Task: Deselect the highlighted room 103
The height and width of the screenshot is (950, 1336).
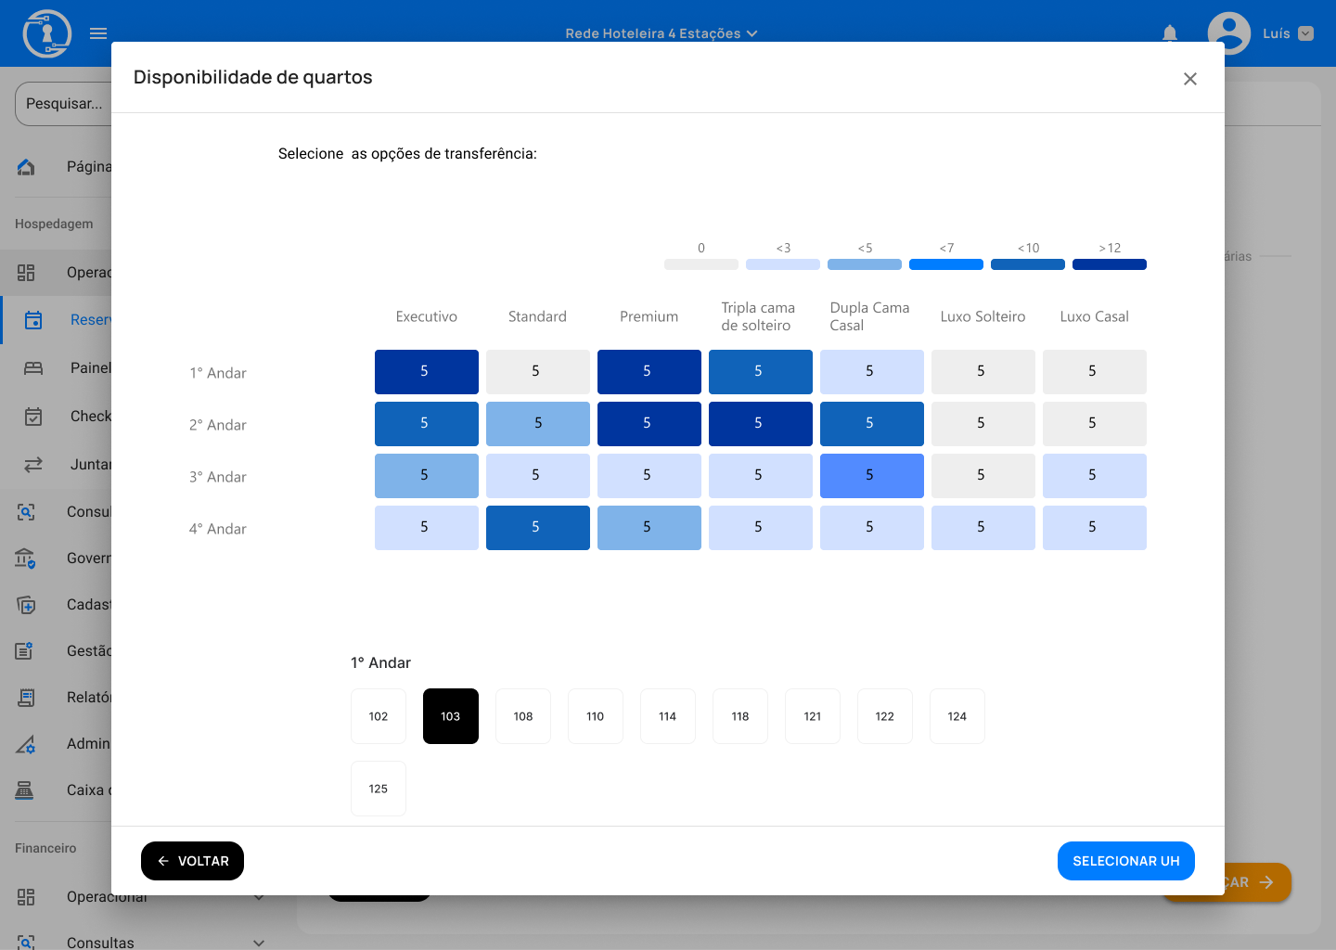Action: click(451, 716)
